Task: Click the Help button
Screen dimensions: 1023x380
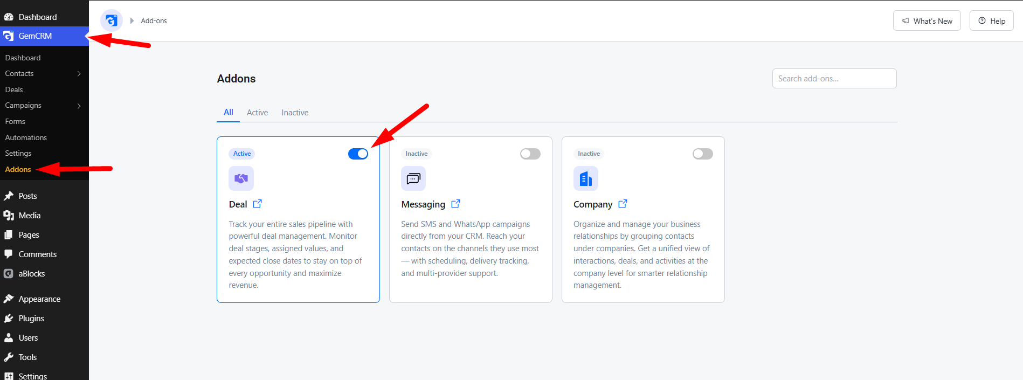Action: click(992, 20)
